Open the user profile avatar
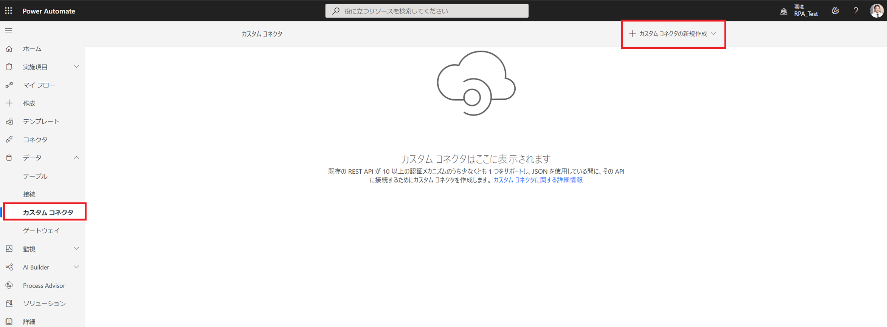Viewport: 887px width, 327px height. (876, 11)
